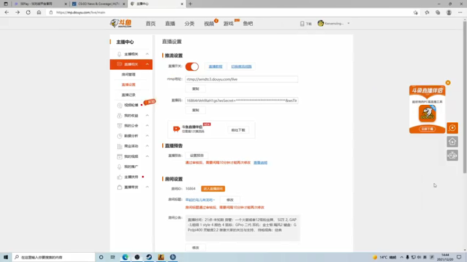Click the room title link text
The width and height of the screenshot is (467, 262).
click(x=200, y=200)
